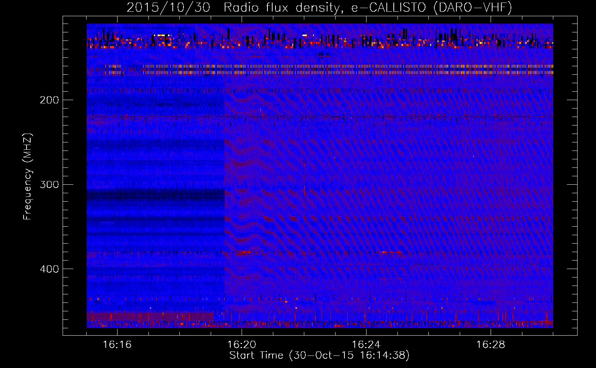596x368 pixels.
Task: Click the 16:28 time tick label
Action: click(491, 345)
